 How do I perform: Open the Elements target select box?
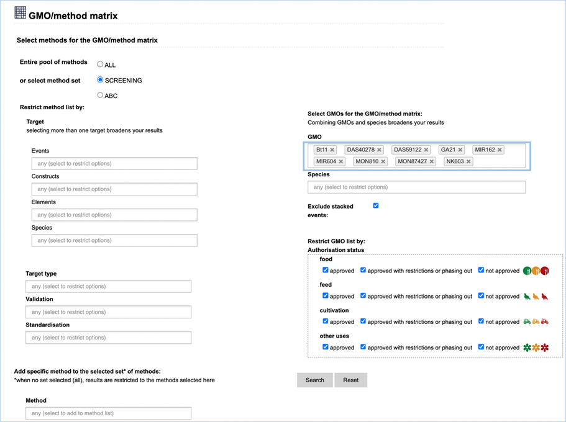click(x=114, y=215)
